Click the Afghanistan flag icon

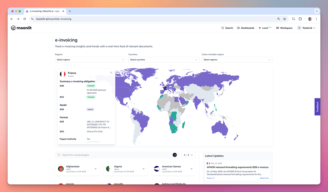61,169
